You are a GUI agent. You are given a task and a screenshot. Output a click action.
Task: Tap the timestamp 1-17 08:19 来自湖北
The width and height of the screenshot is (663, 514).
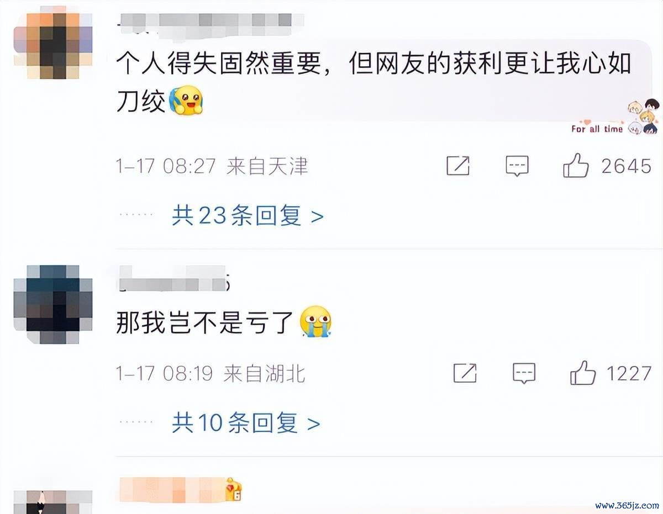pyautogui.click(x=211, y=374)
